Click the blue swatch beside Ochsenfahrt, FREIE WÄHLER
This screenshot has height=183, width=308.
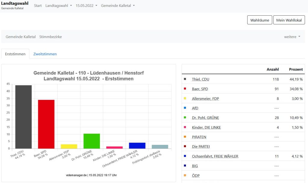click(185, 156)
